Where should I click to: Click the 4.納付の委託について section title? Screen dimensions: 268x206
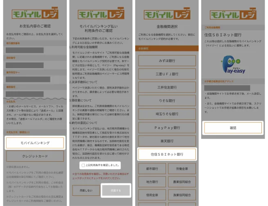83,123
